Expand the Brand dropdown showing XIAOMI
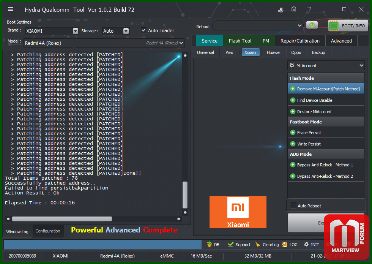Viewport: 372px width, 264px height. click(x=75, y=31)
